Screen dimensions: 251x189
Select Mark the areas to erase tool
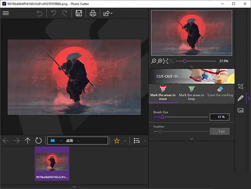163,94
